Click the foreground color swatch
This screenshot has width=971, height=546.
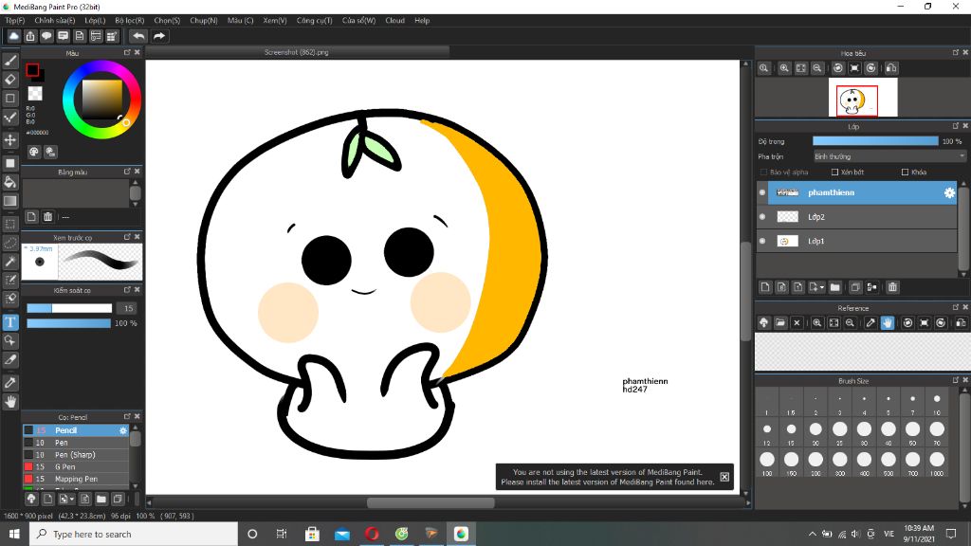pos(32,70)
